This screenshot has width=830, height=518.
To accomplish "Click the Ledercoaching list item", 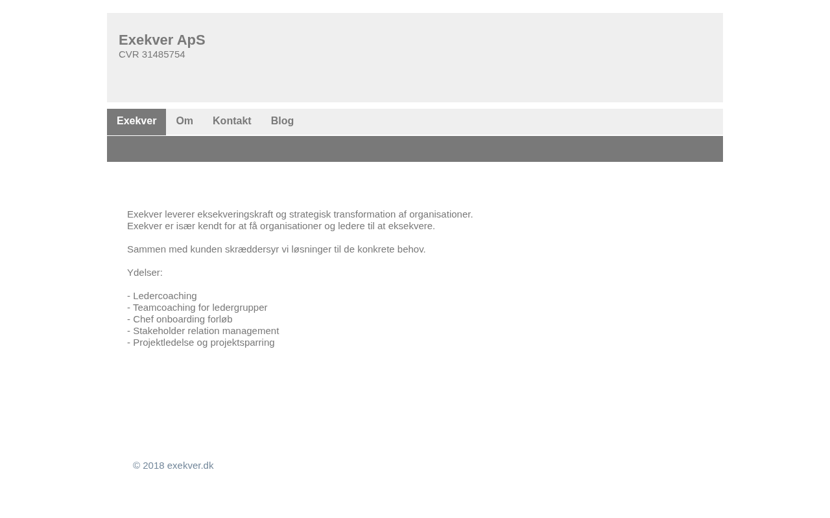I will click(164, 296).
